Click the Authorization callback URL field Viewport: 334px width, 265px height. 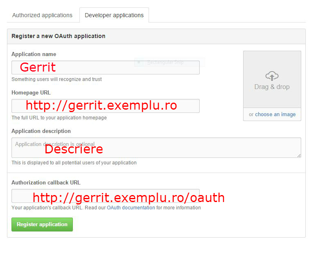pos(106,196)
